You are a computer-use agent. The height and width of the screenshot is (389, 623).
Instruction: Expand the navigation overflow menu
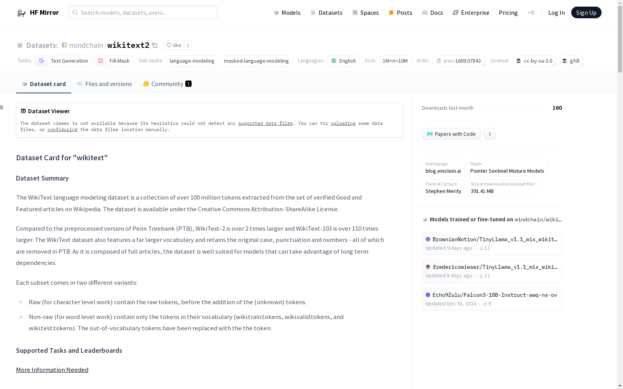coord(531,12)
